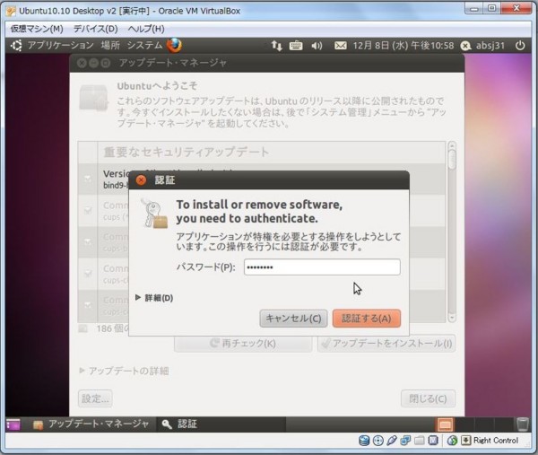This screenshot has width=538, height=455.
Task: Close the 認証 dialog with red button
Action: [141, 180]
